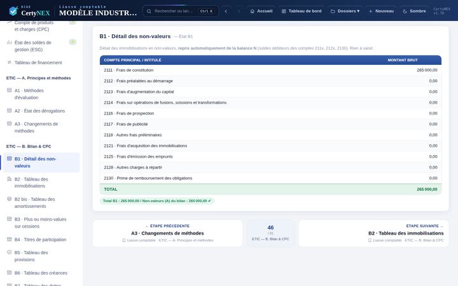Screen dimensions: 458x286
Task: Go back with the left chevron arrow
Action: [226, 11]
